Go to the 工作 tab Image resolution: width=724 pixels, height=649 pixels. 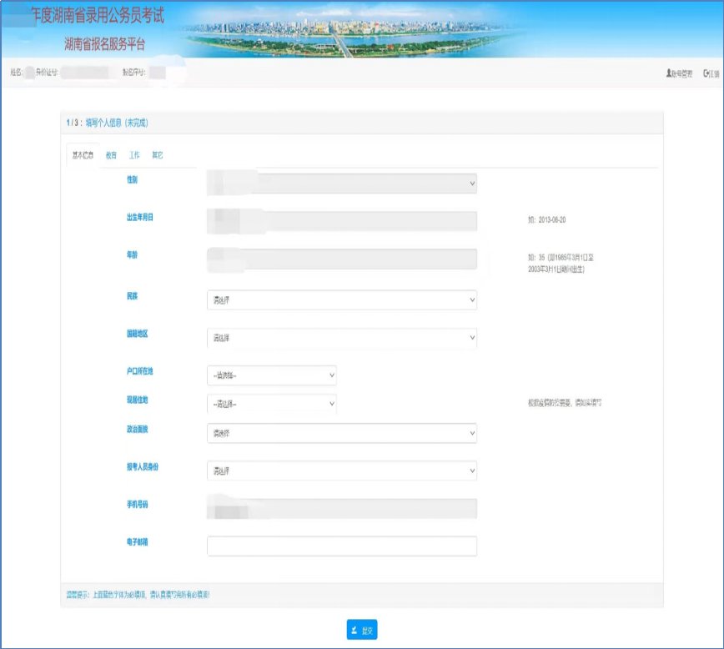point(134,155)
